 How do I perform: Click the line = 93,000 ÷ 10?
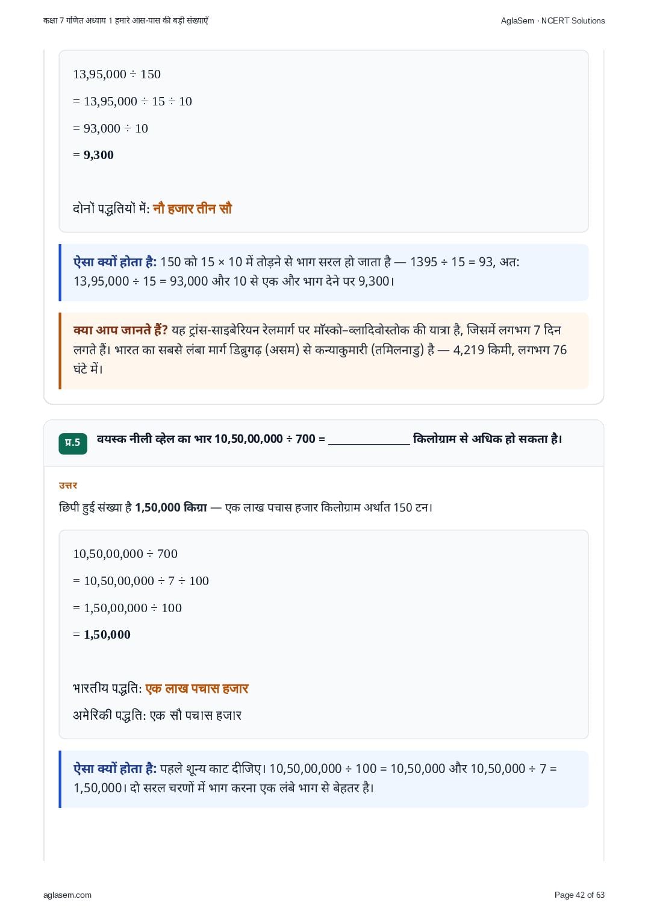tap(110, 128)
